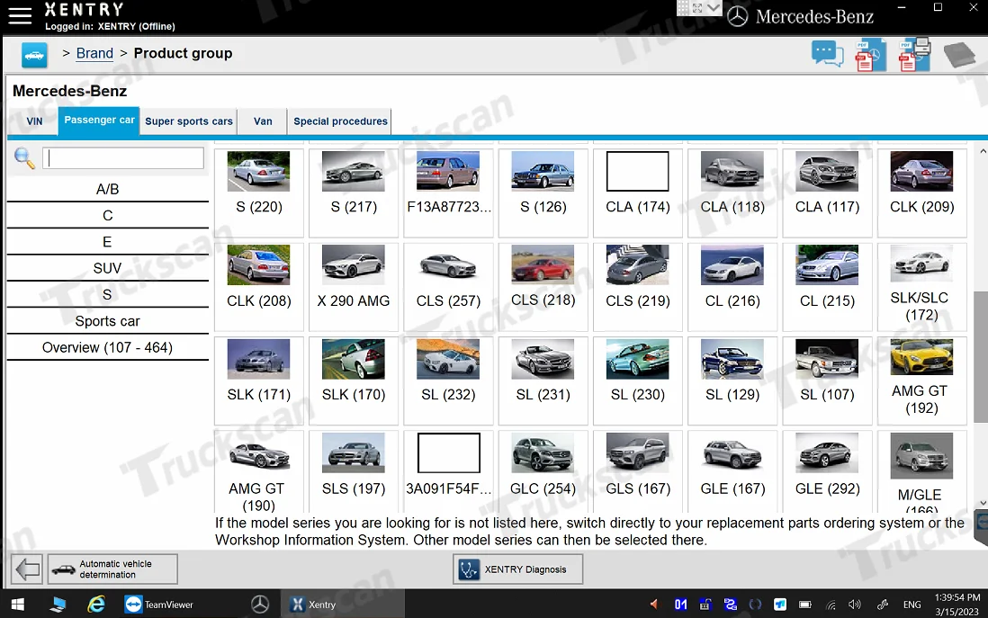Screen dimensions: 988x618
Task: Select the CLA (174) model
Action: [x=638, y=193]
